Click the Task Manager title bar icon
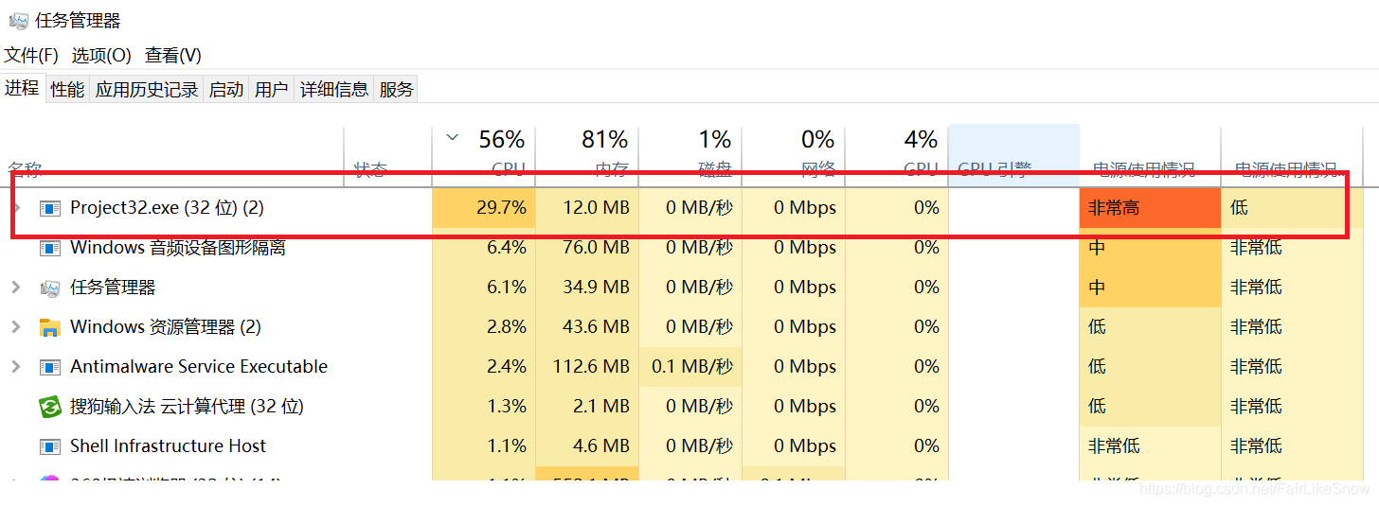The image size is (1379, 506). (x=18, y=20)
